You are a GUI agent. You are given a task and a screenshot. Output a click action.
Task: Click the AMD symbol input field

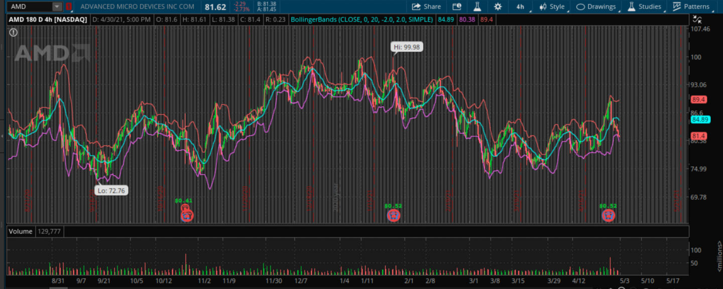point(30,7)
